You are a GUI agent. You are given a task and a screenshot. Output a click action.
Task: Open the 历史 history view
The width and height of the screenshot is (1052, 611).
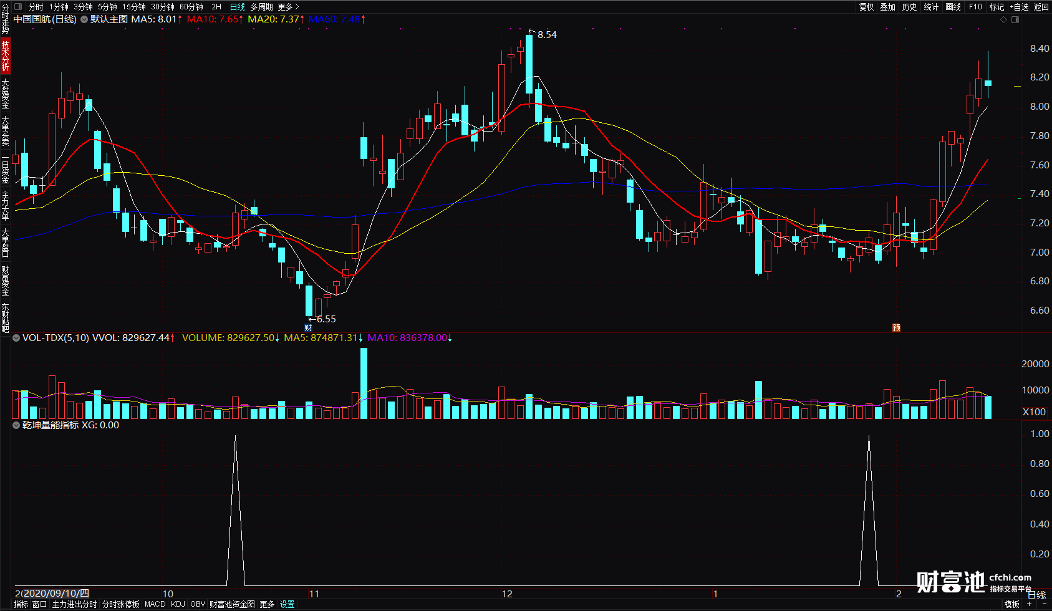910,7
